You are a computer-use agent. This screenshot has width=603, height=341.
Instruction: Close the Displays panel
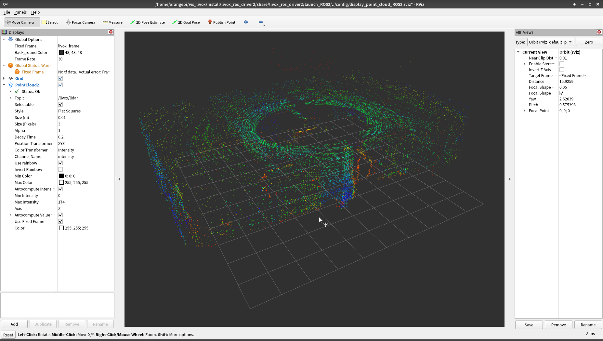point(111,32)
